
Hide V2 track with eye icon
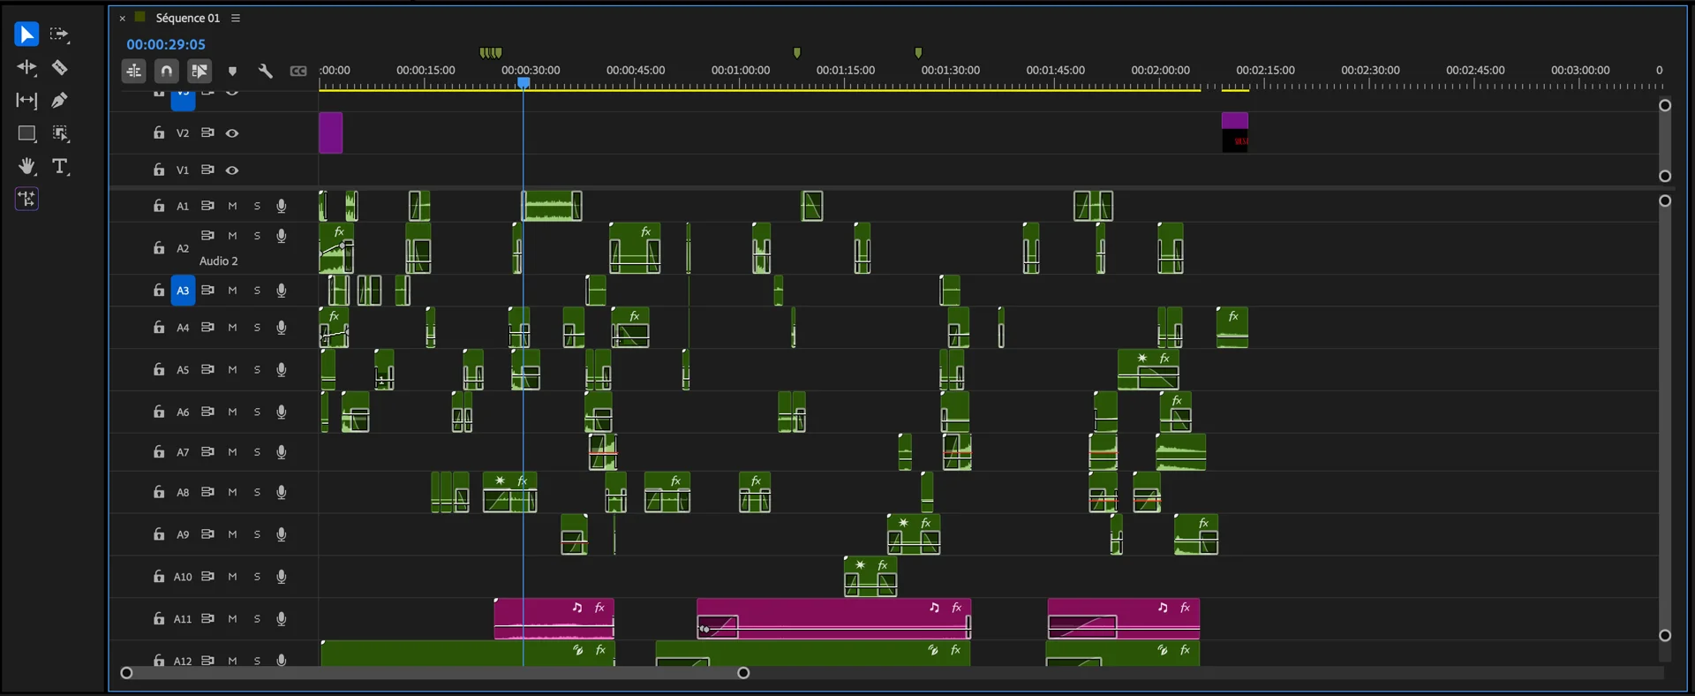[x=232, y=133]
